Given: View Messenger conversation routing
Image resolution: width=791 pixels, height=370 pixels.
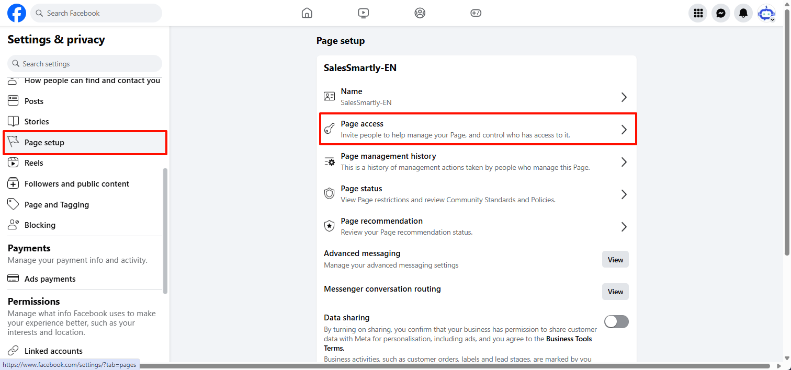Looking at the screenshot, I should (615, 292).
